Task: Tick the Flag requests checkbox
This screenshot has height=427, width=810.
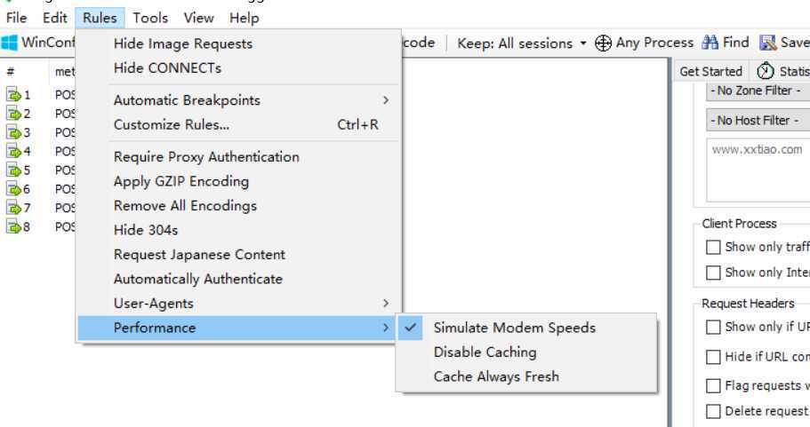Action: 713,386
